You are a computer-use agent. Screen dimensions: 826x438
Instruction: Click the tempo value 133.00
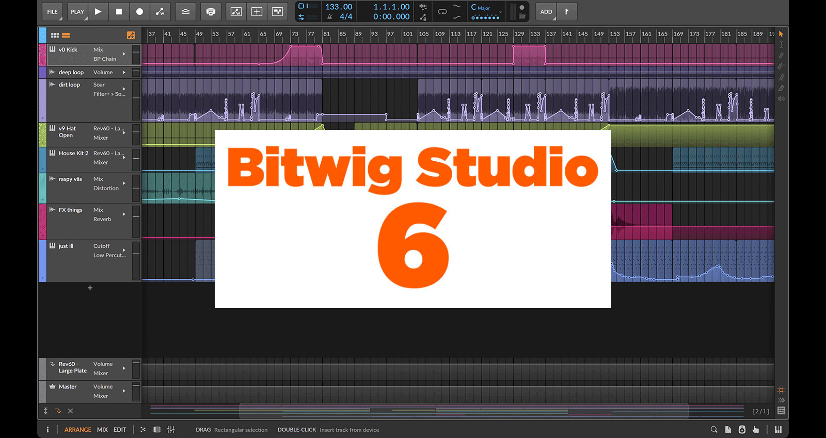tap(339, 7)
